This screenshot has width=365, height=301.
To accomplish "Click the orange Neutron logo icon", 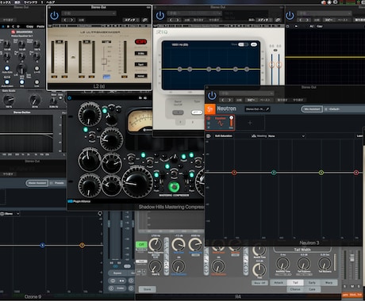I will [x=210, y=109].
